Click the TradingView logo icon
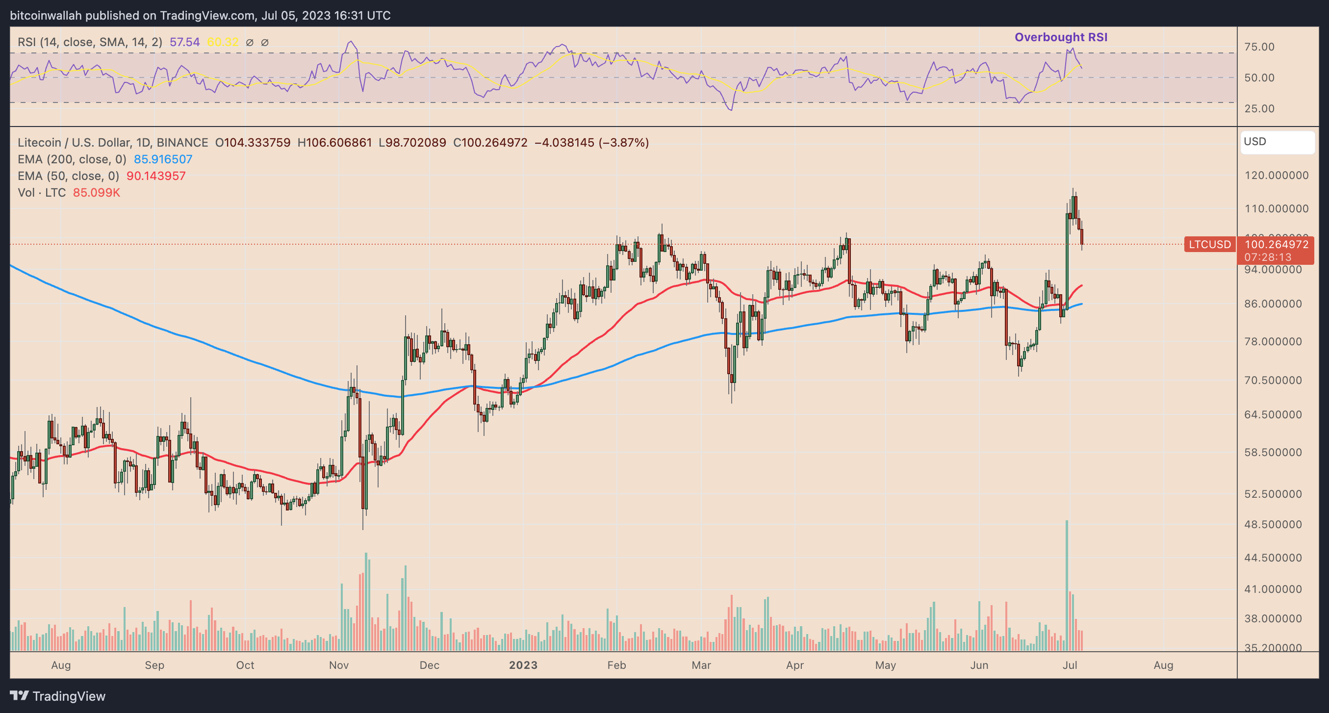Viewport: 1329px width, 713px height. (x=19, y=695)
